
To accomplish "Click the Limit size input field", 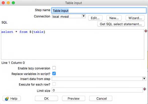I will click(x=97, y=90).
